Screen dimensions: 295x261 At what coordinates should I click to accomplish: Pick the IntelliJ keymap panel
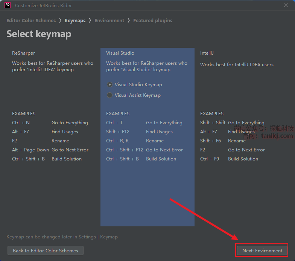point(207,53)
